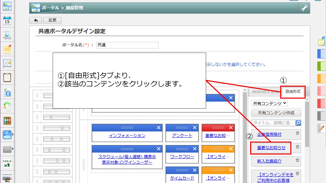Open the colored binders cabinet icon

pyautogui.click(x=7, y=120)
